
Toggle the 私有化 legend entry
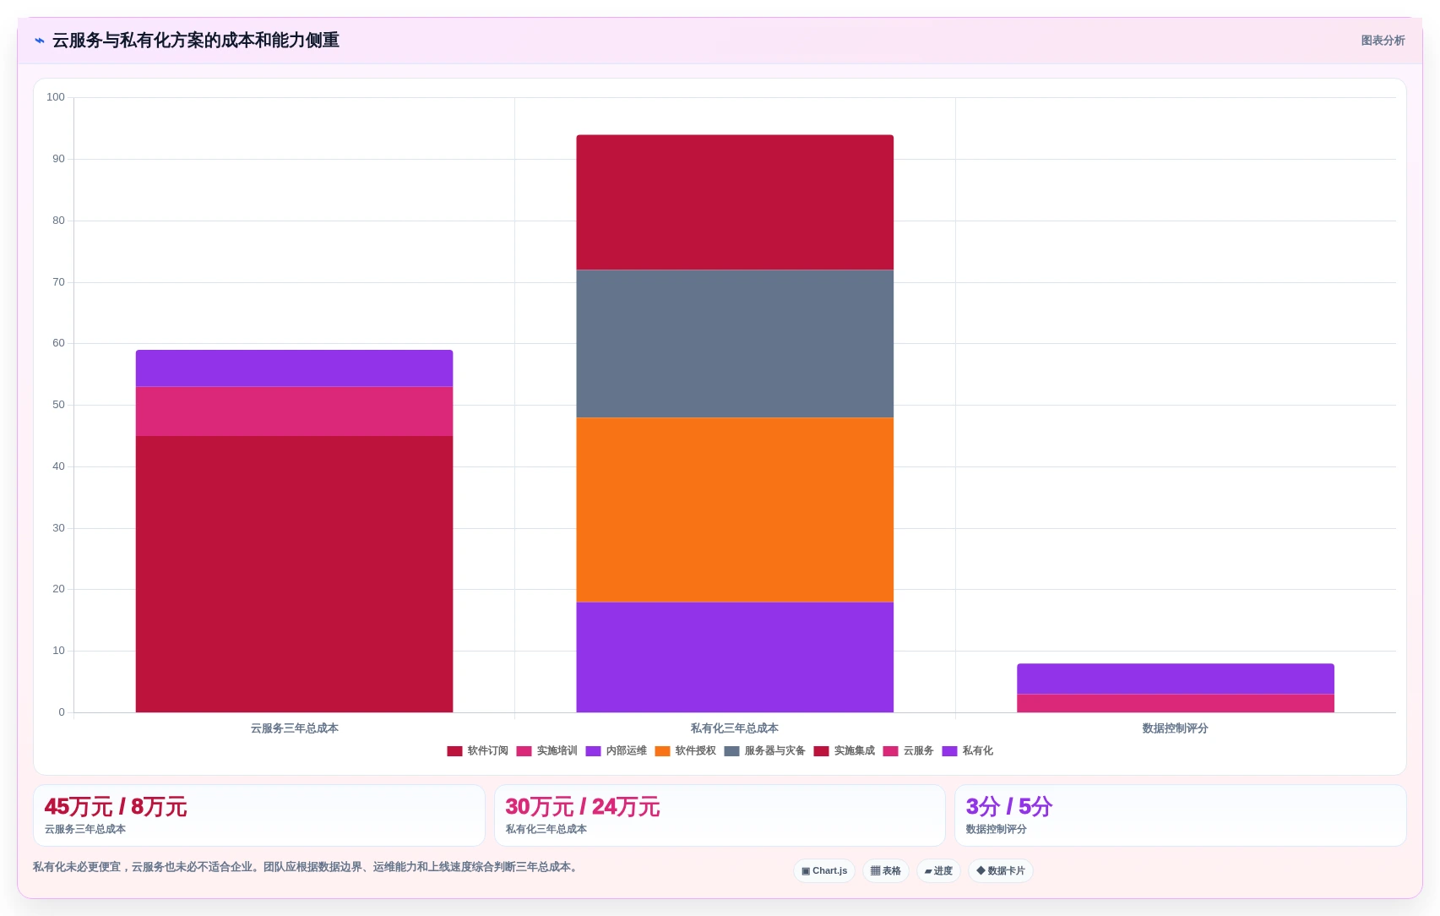[x=967, y=750]
